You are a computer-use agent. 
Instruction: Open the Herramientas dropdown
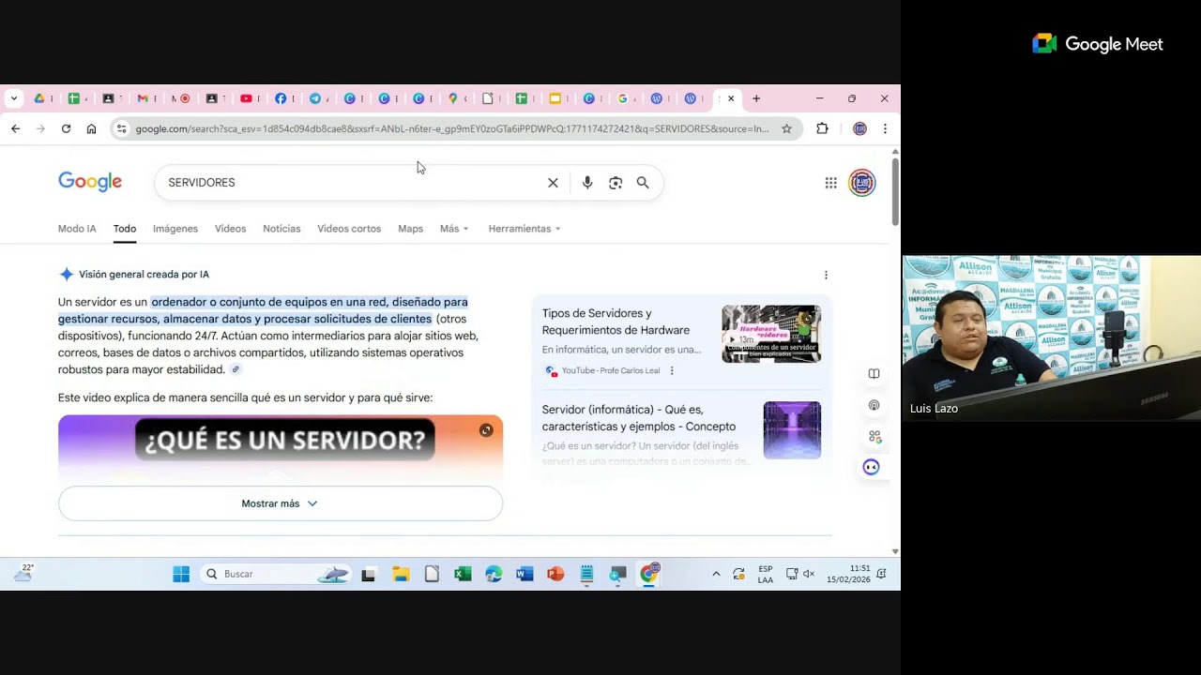pyautogui.click(x=524, y=229)
